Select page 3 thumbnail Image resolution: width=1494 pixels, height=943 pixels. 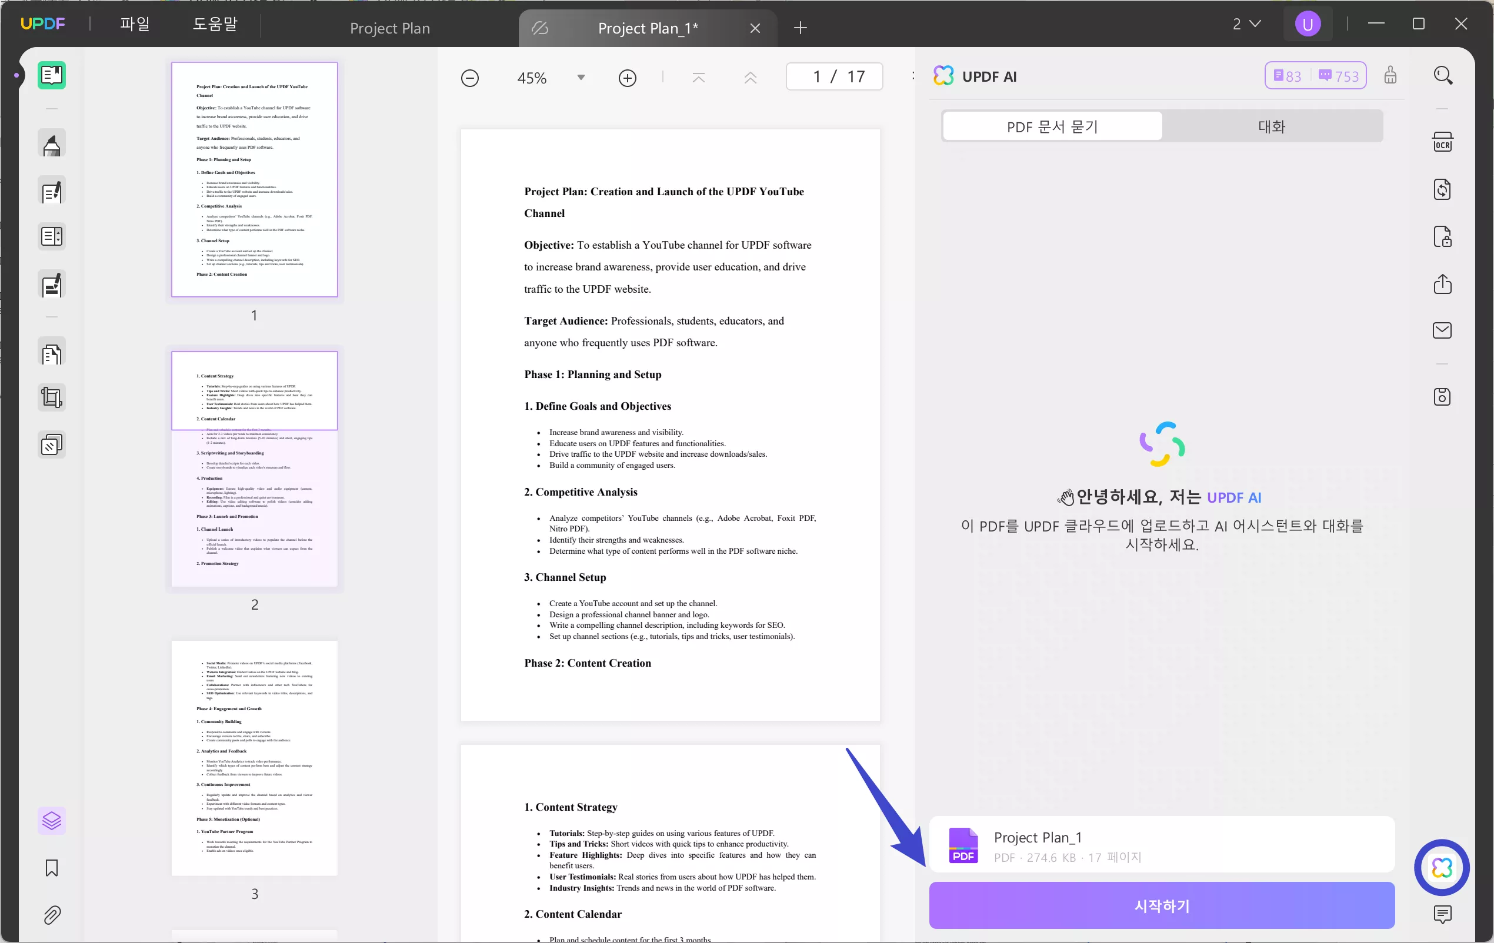click(254, 758)
